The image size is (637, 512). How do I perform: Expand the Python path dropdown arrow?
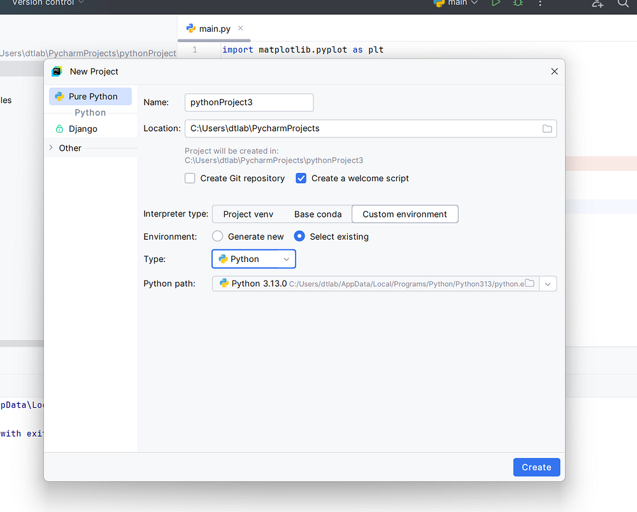coord(548,284)
